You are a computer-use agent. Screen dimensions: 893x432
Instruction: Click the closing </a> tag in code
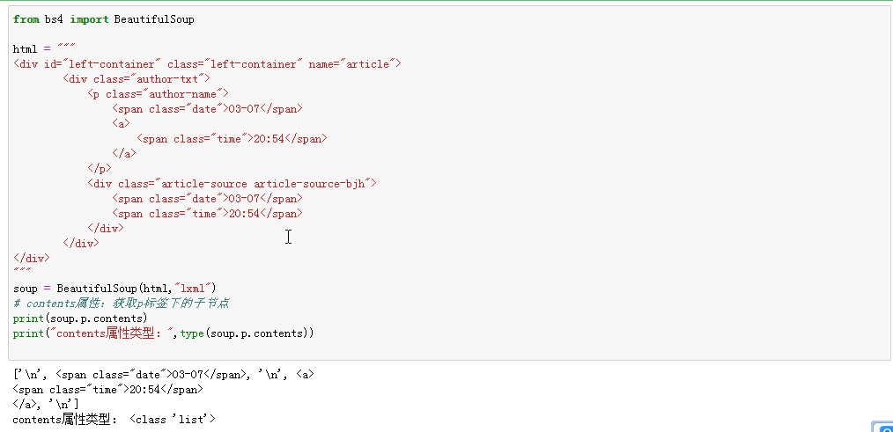click(x=124, y=154)
